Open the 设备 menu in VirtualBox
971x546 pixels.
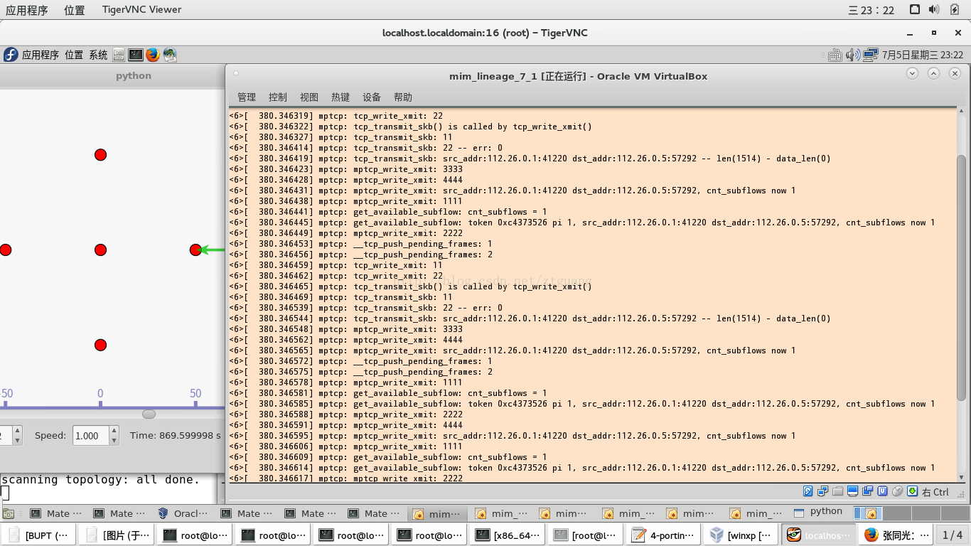coord(372,97)
